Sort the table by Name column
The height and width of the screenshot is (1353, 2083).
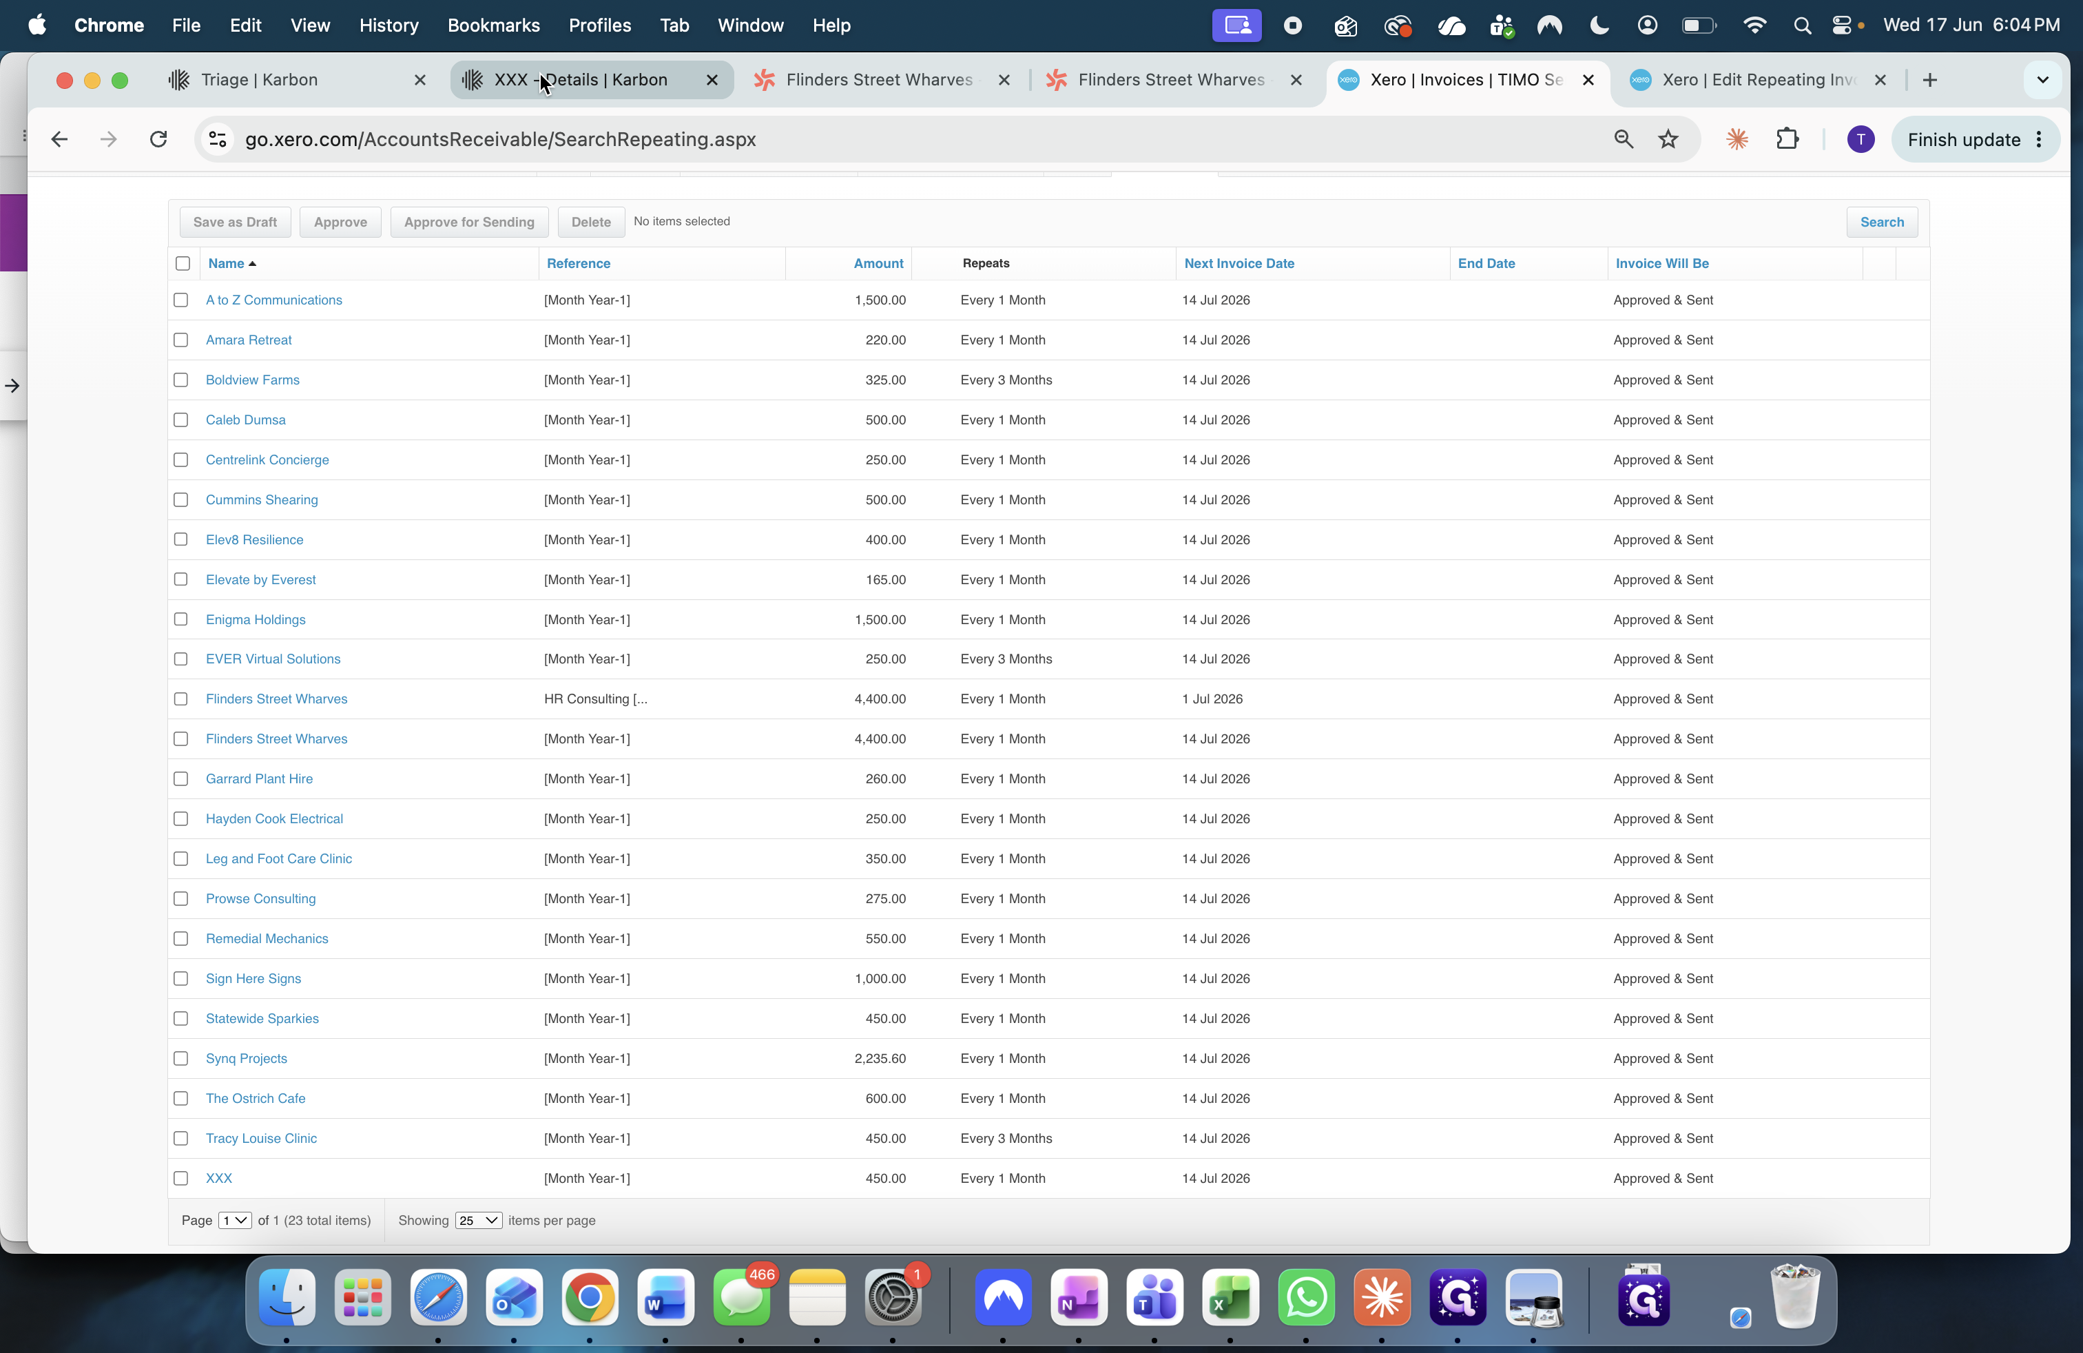(x=227, y=263)
